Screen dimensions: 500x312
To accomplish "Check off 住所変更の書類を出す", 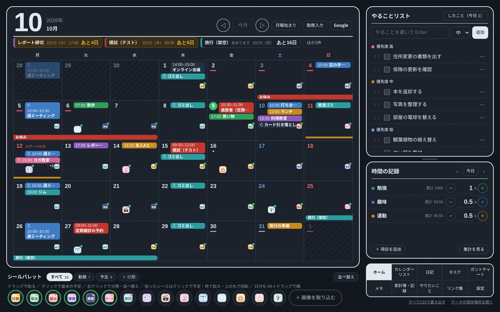I will 387,57.
